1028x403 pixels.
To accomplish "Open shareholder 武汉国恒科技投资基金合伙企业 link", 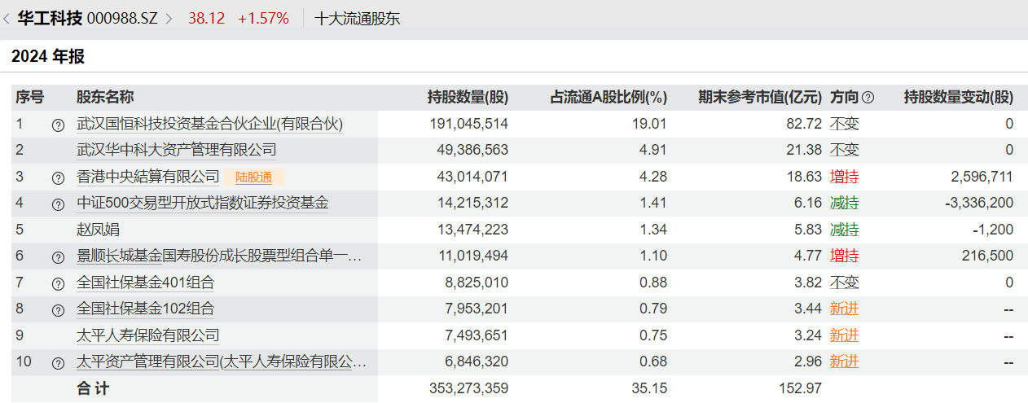I will point(210,124).
